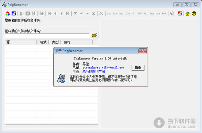This screenshot has width=202, height=133.
Task: Click the 'leg' toolbar button
Action: [x=121, y=13]
